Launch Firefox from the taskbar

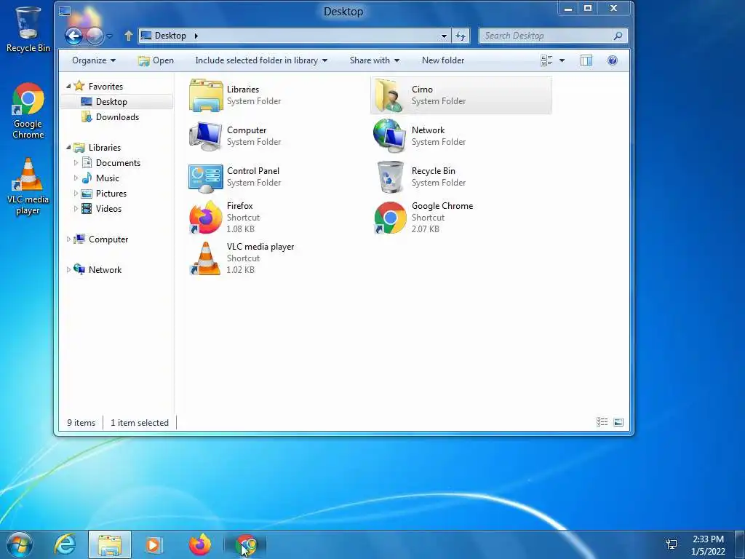200,544
